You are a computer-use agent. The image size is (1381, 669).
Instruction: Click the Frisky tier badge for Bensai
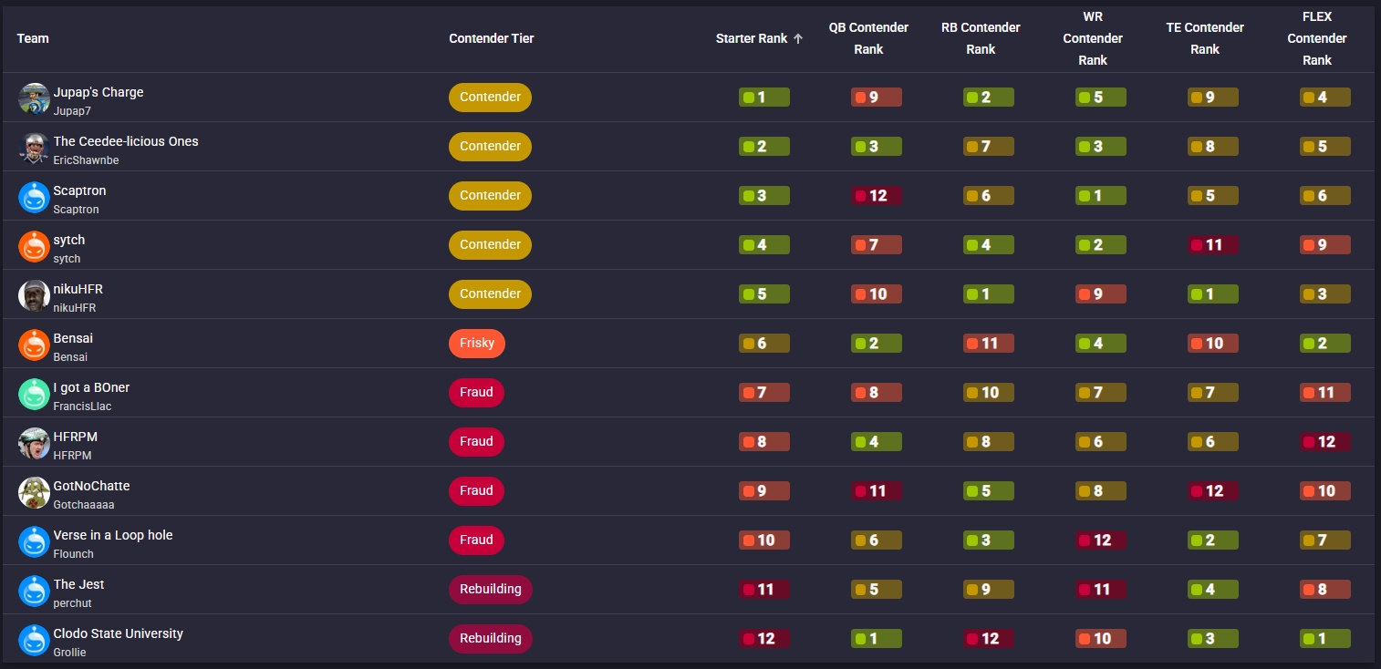476,343
